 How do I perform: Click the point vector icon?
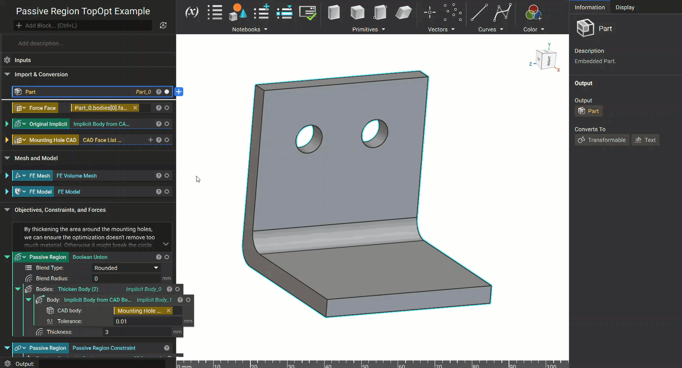(x=429, y=12)
